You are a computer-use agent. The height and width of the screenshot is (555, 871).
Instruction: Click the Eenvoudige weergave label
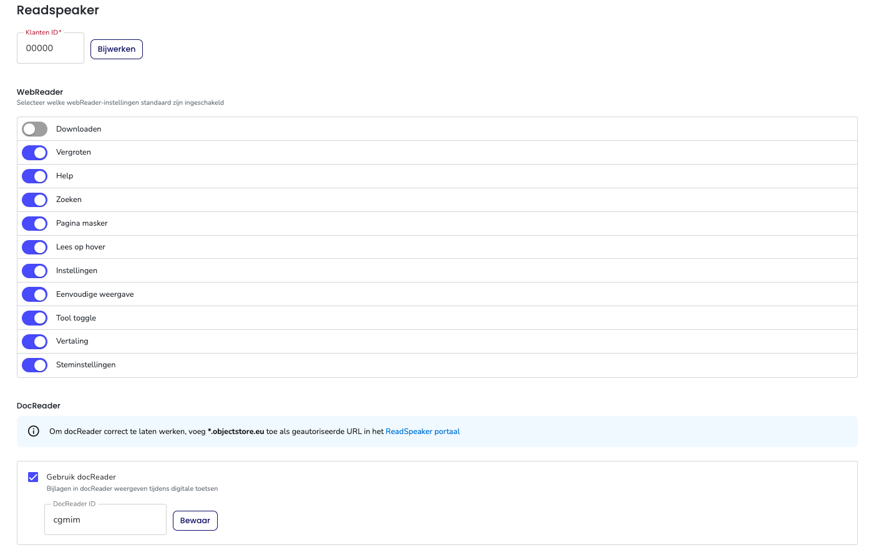[x=95, y=294]
